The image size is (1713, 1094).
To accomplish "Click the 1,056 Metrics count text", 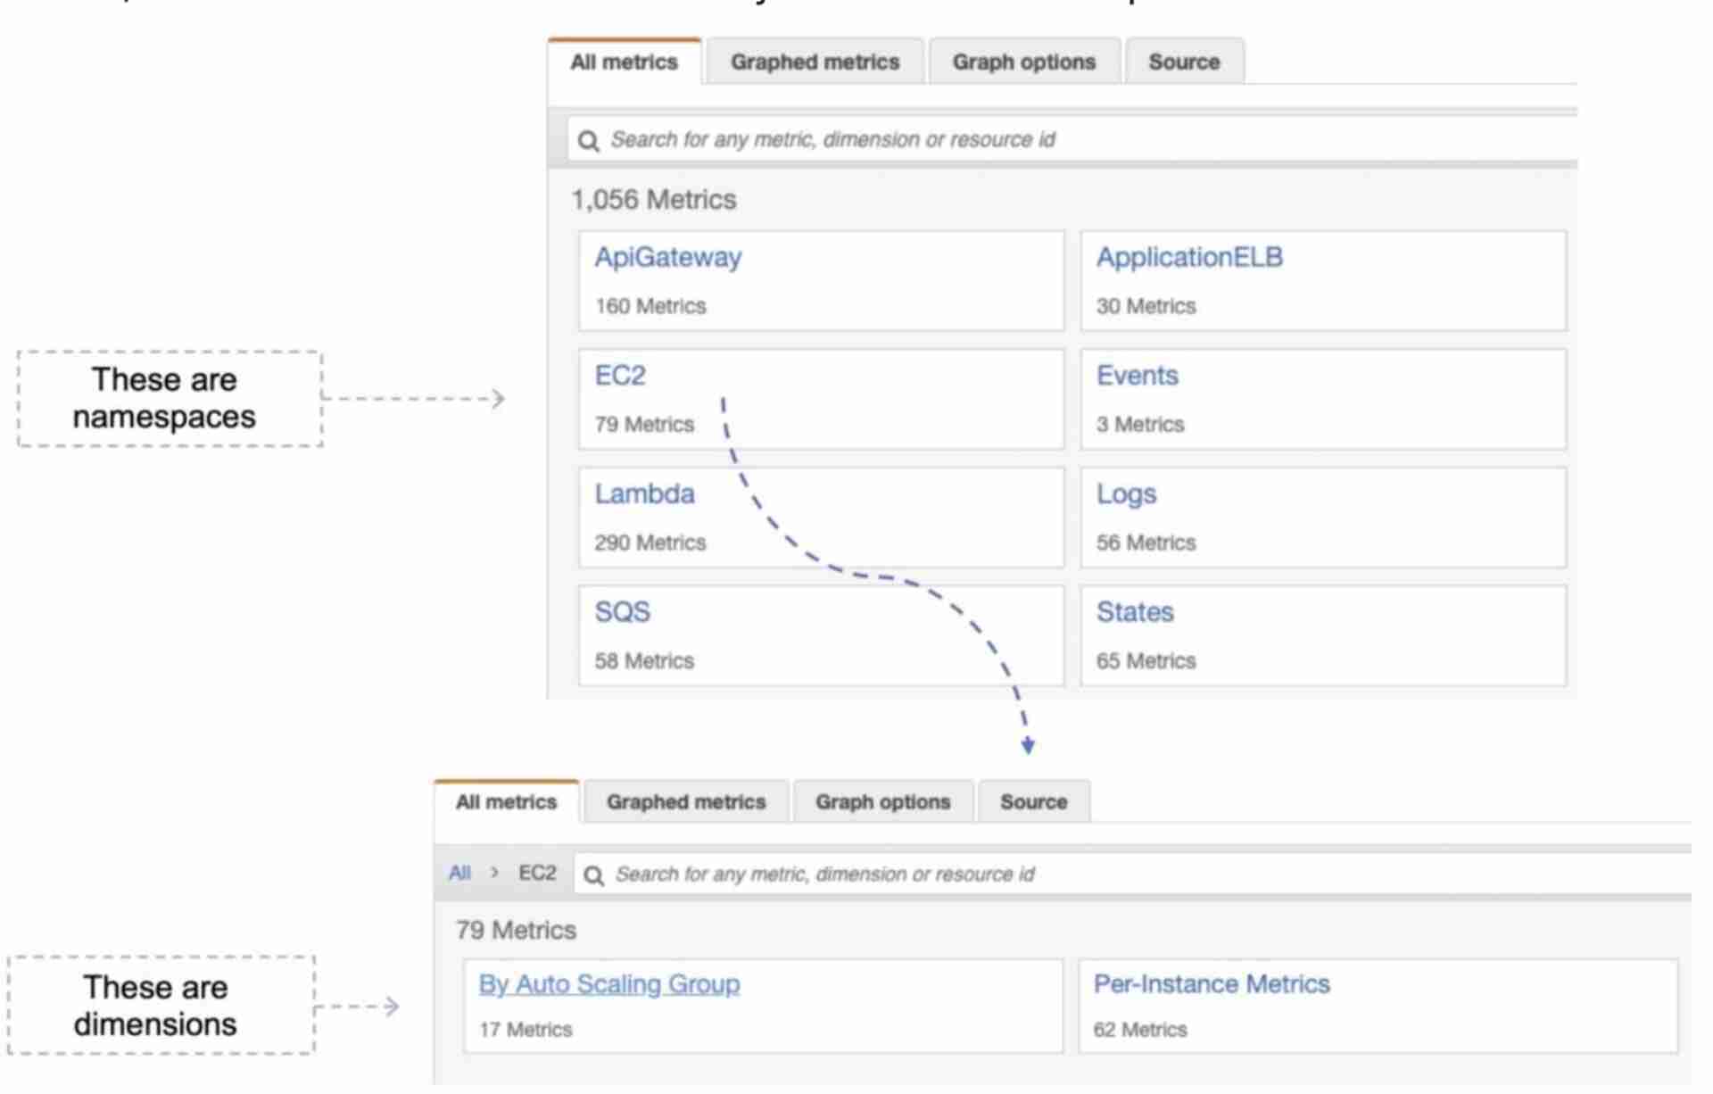I will (x=654, y=199).
